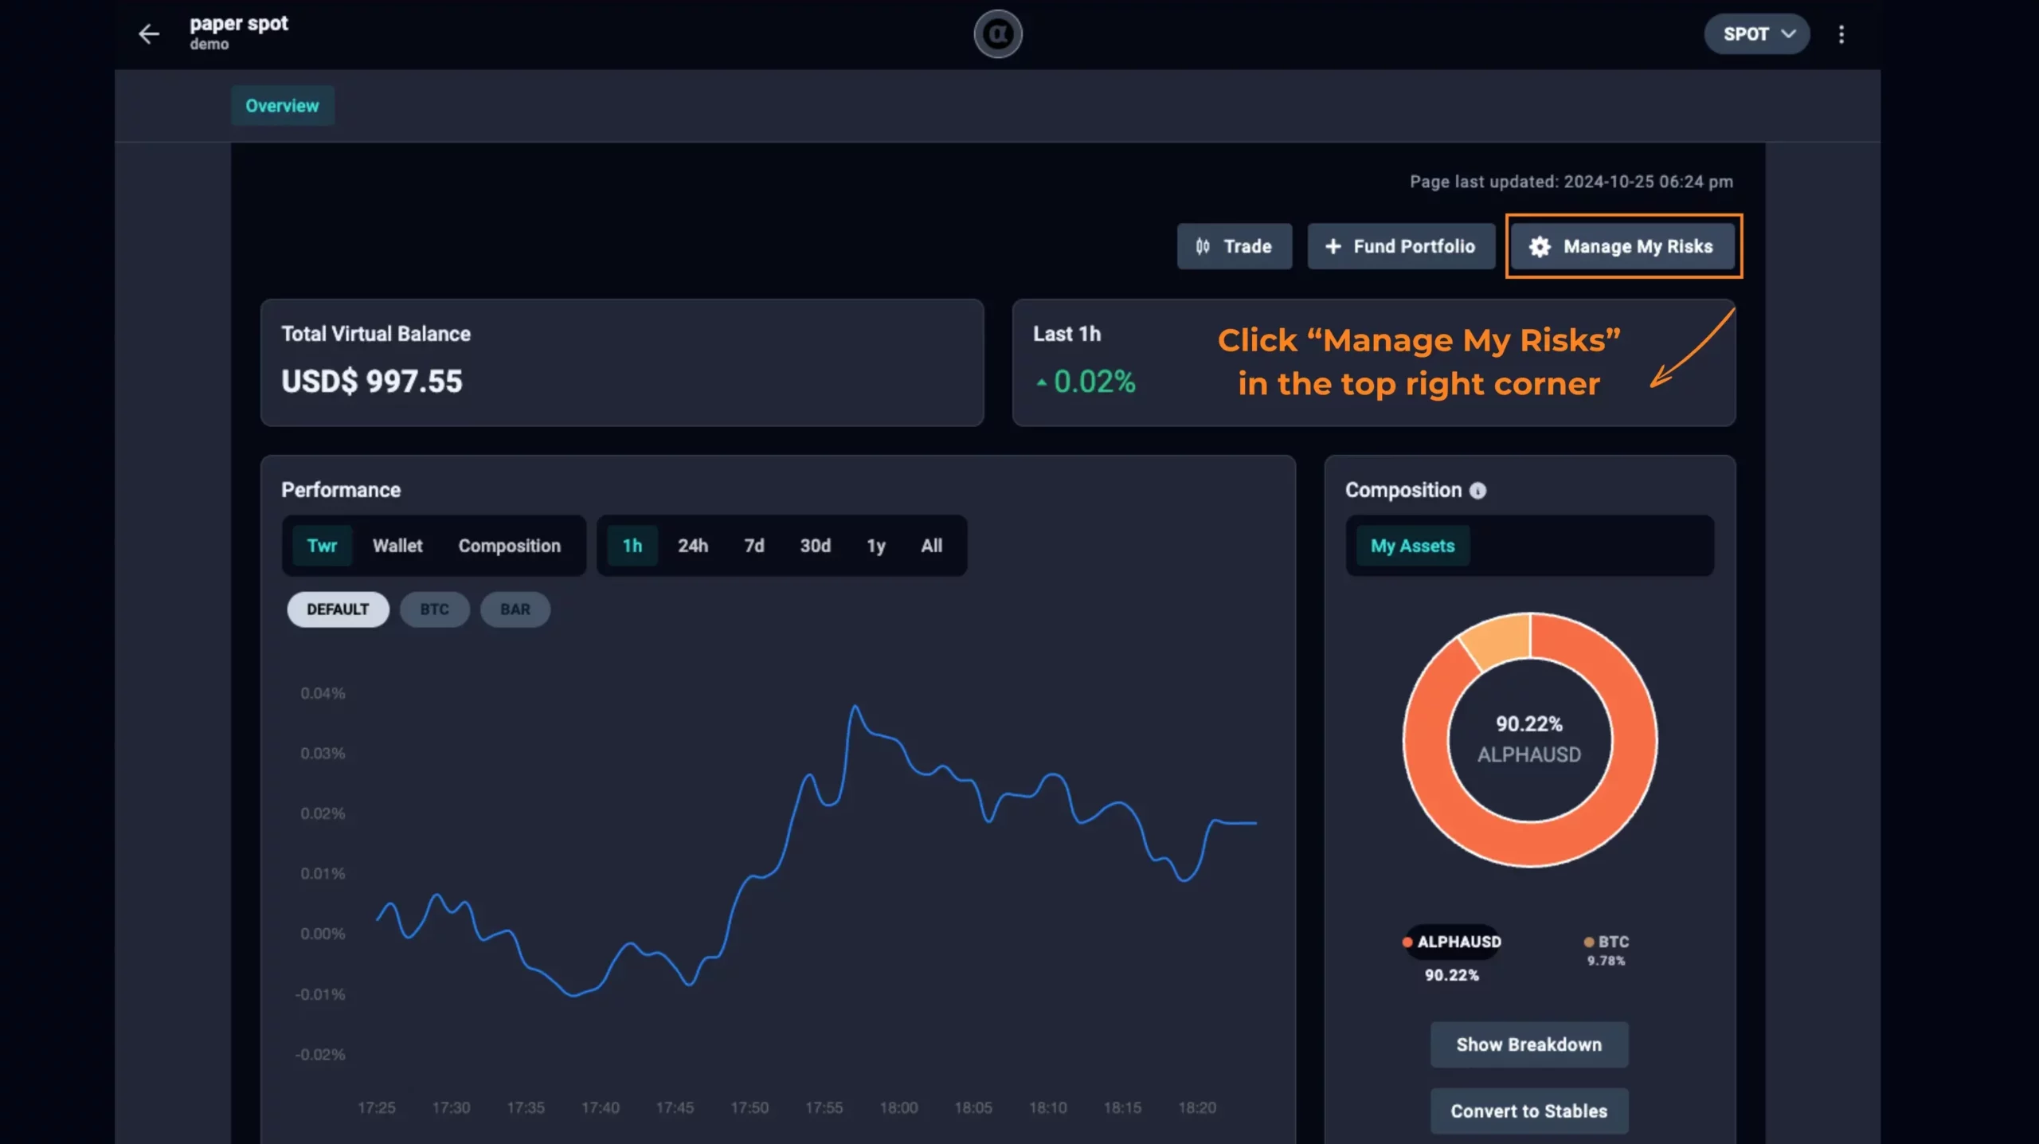Click the paper spot portfolio title

click(x=238, y=24)
